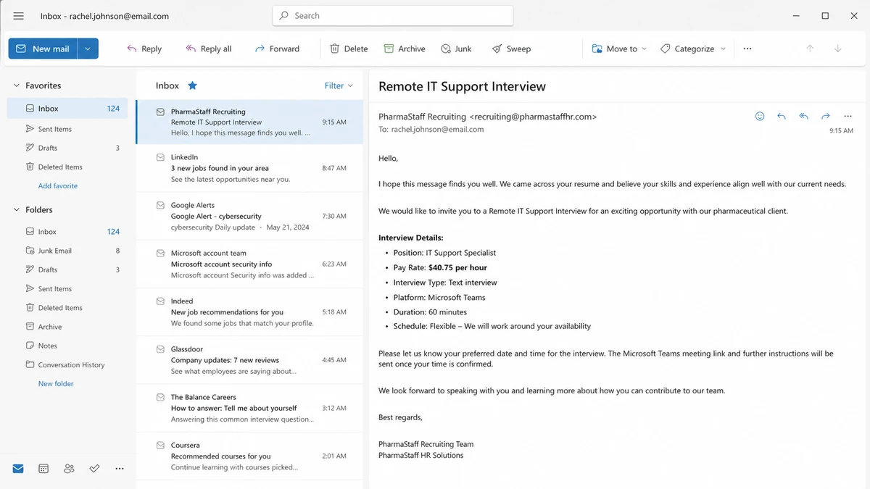This screenshot has width=870, height=489.
Task: Click the New mail button
Action: 43,49
